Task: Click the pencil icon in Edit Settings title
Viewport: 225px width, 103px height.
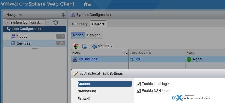Action: coord(76,74)
